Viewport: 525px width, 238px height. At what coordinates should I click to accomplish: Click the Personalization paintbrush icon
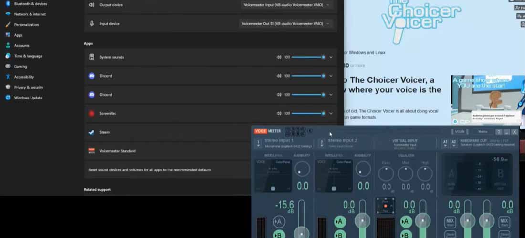point(8,24)
